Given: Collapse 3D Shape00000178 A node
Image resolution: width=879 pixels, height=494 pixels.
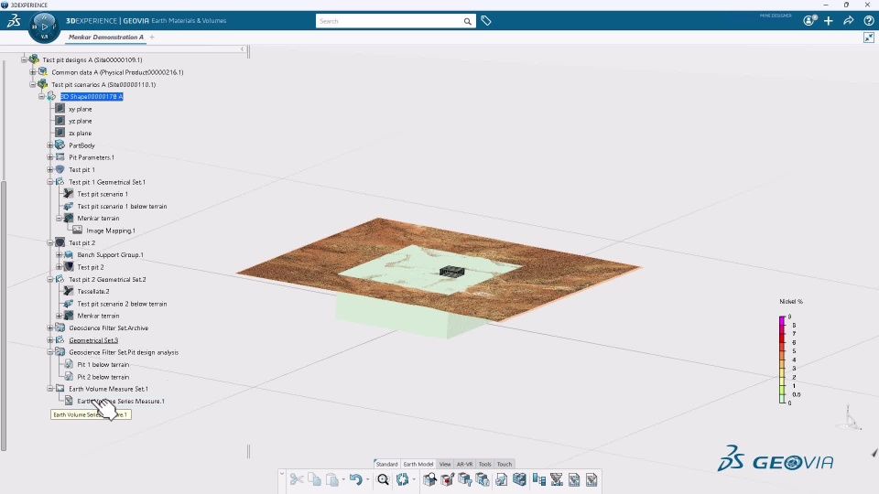Looking at the screenshot, I should 41,96.
